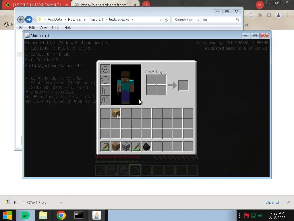
Task: Open the Java Minecraft taskbar icon
Action: [97, 215]
